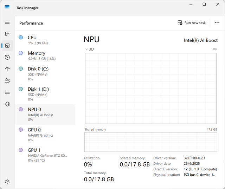Click the Performance page heading
The image size is (225, 189).
[31, 23]
